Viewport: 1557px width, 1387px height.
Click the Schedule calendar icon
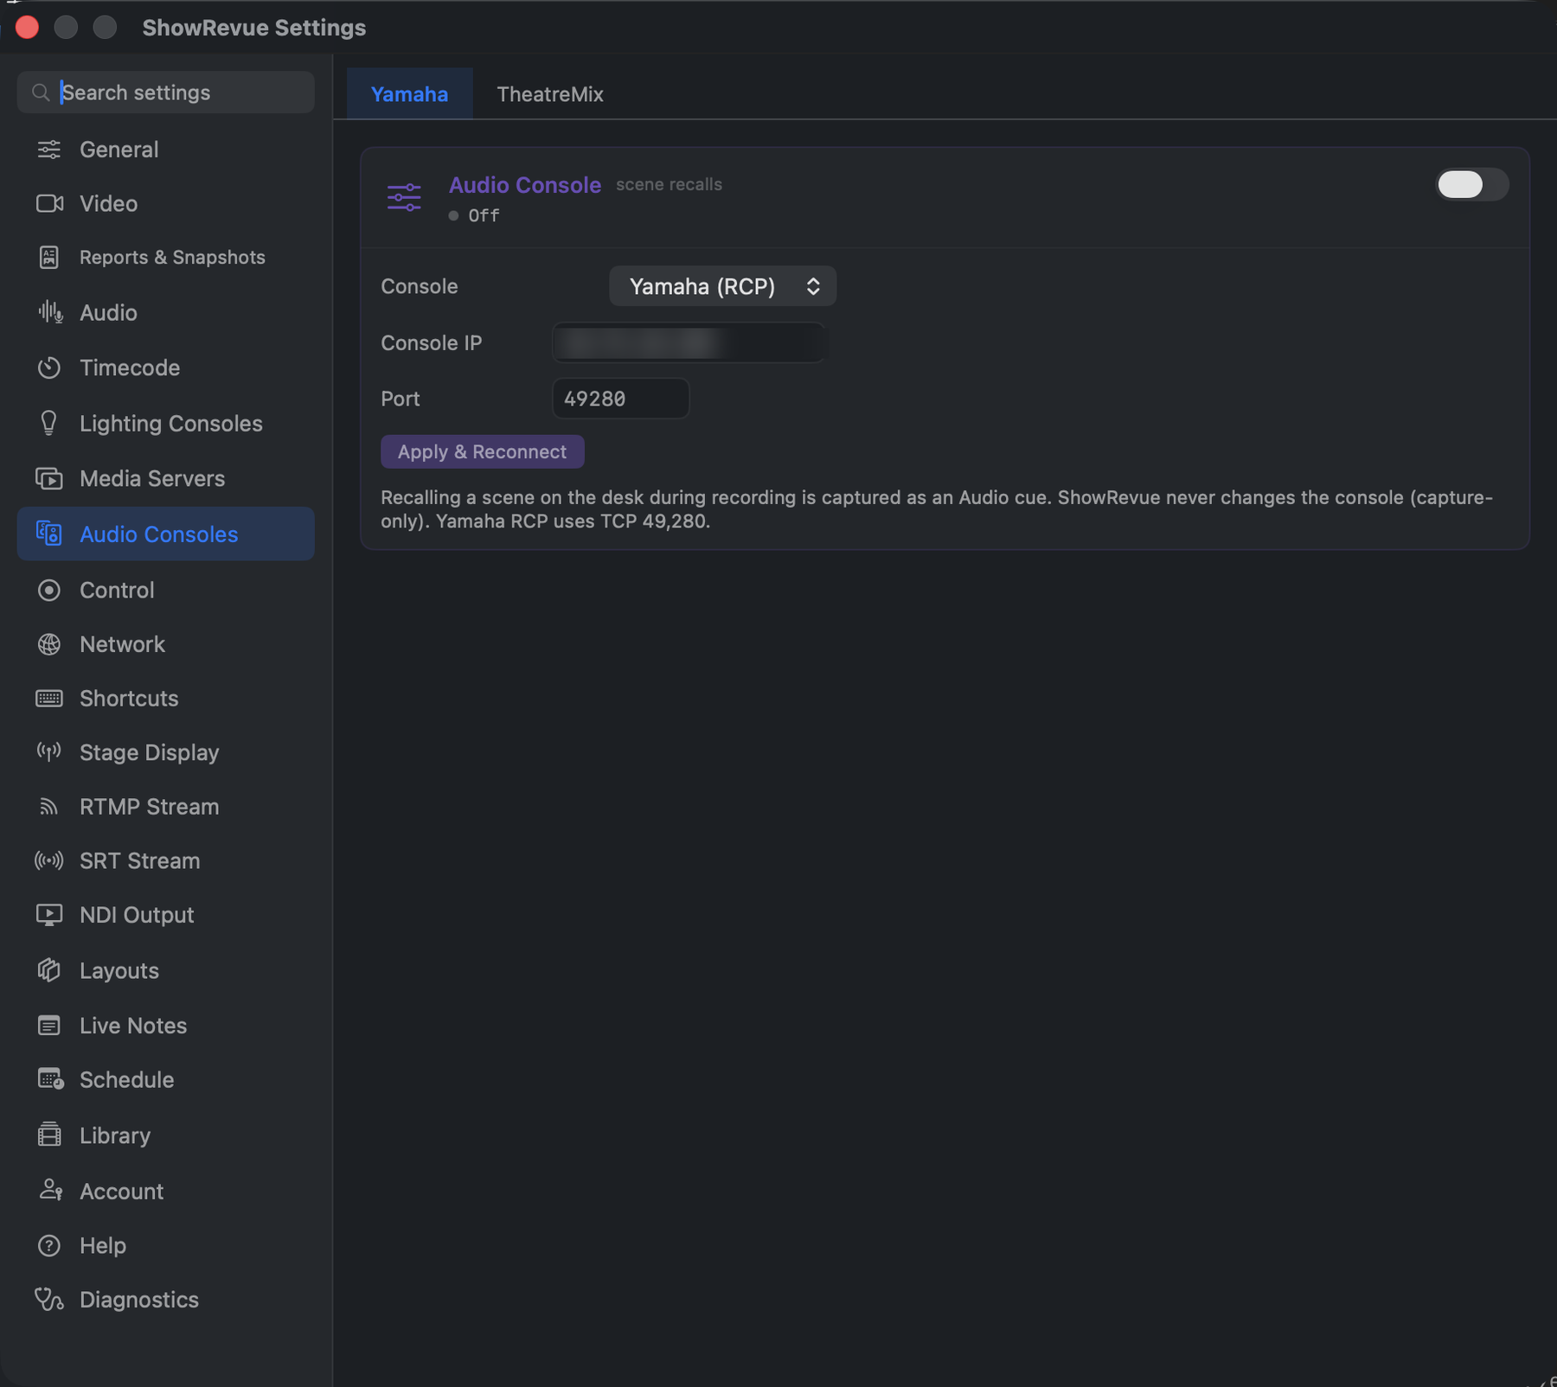click(x=50, y=1079)
